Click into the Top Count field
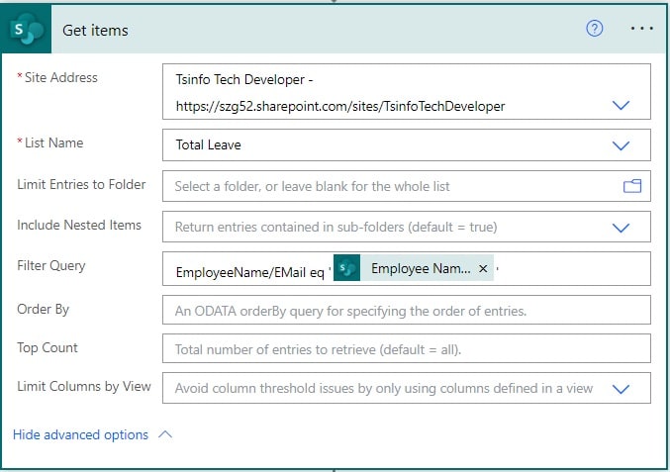The width and height of the screenshot is (670, 472). [407, 349]
